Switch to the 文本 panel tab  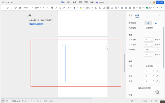[x=131, y=16]
